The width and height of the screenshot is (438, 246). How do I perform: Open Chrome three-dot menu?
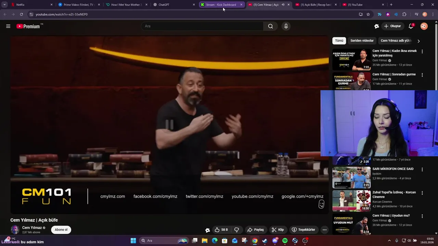click(x=432, y=14)
